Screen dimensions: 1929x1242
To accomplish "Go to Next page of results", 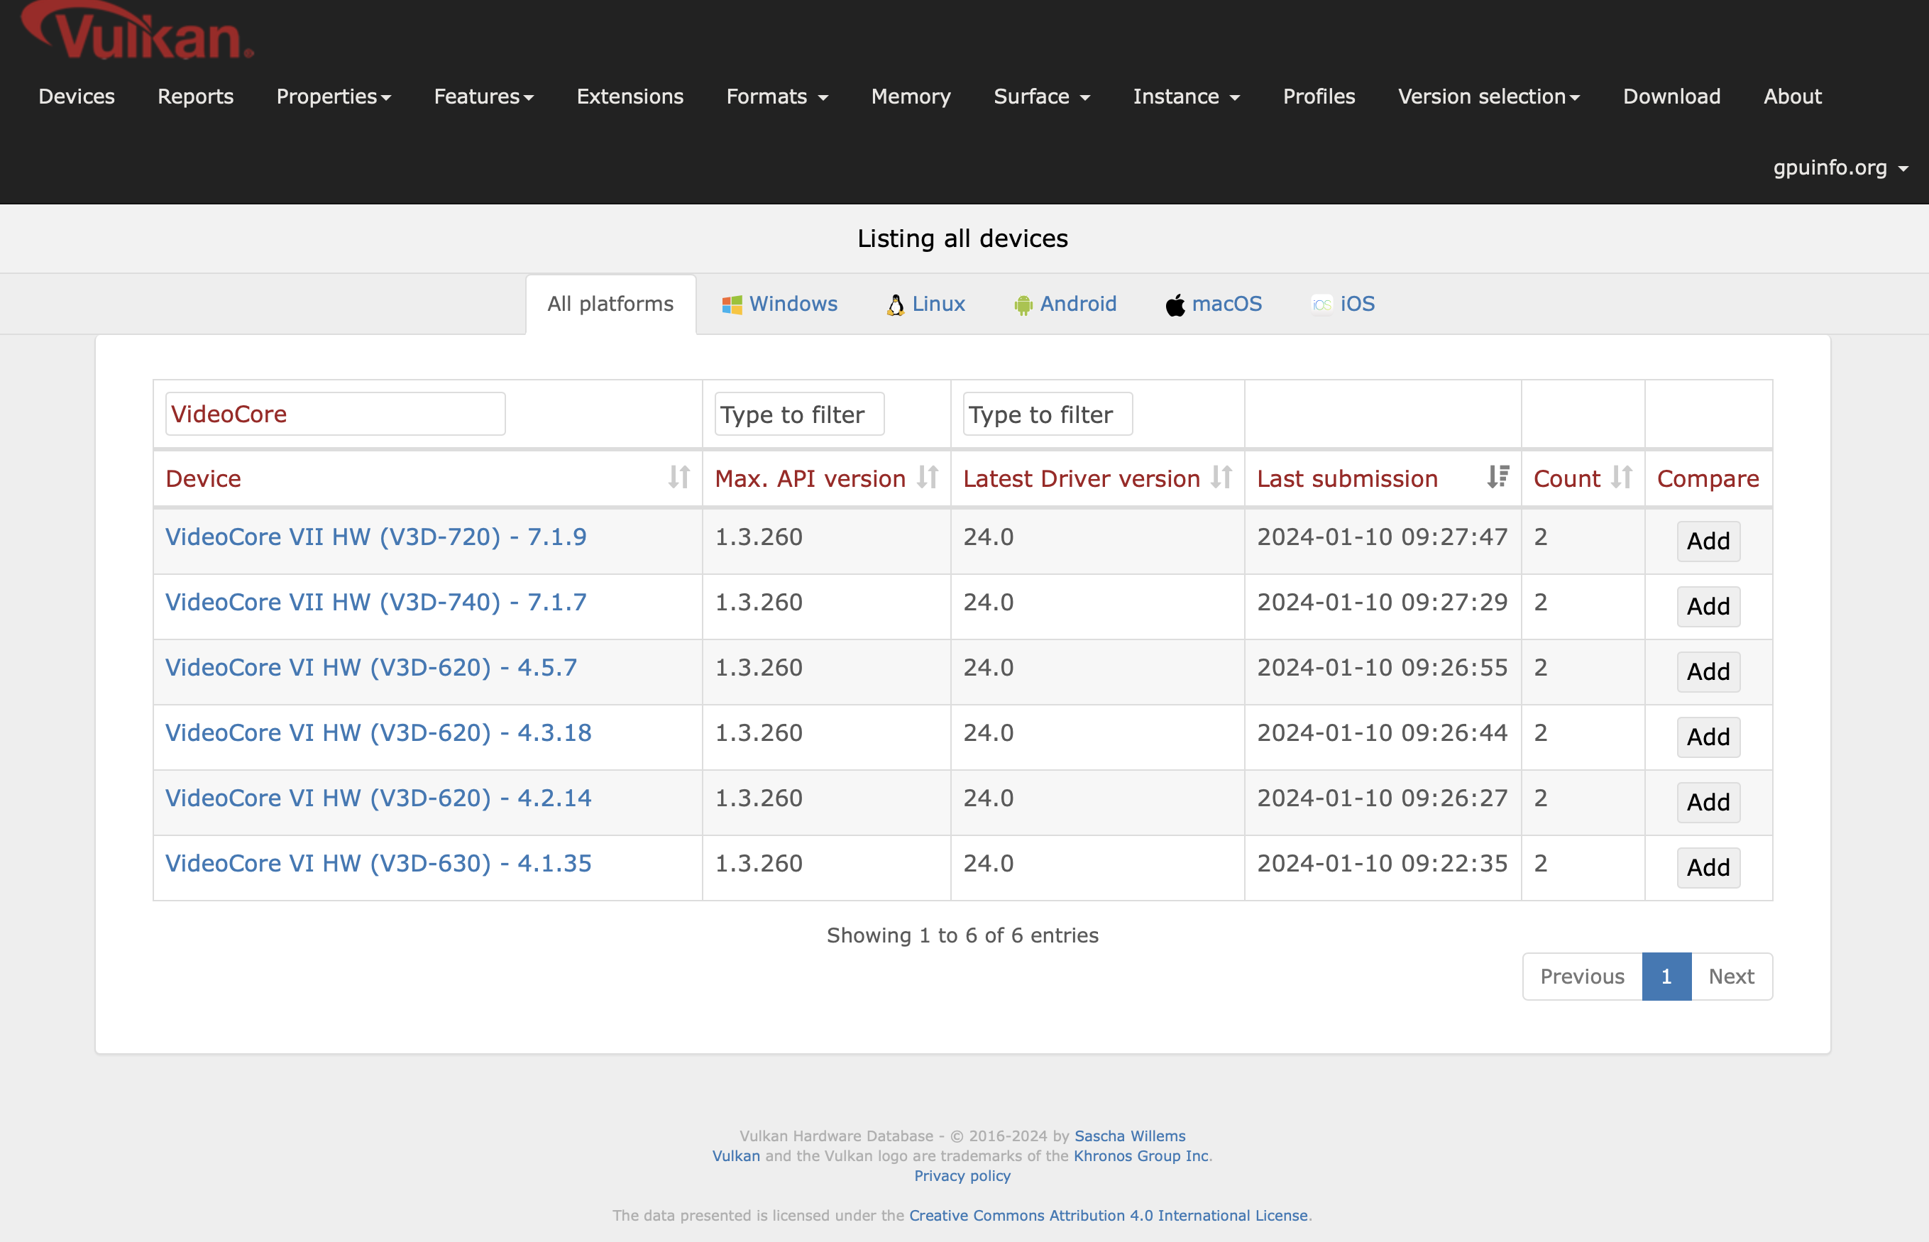I will [1730, 977].
